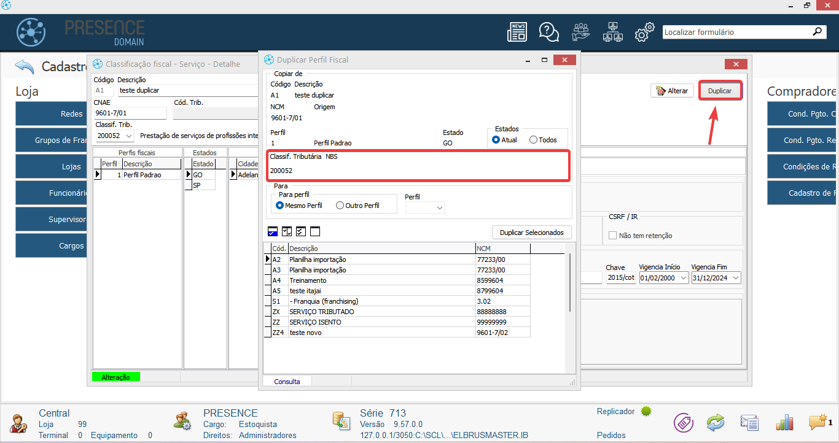Click the networked computers icon
The width and height of the screenshot is (839, 443).
(x=613, y=32)
